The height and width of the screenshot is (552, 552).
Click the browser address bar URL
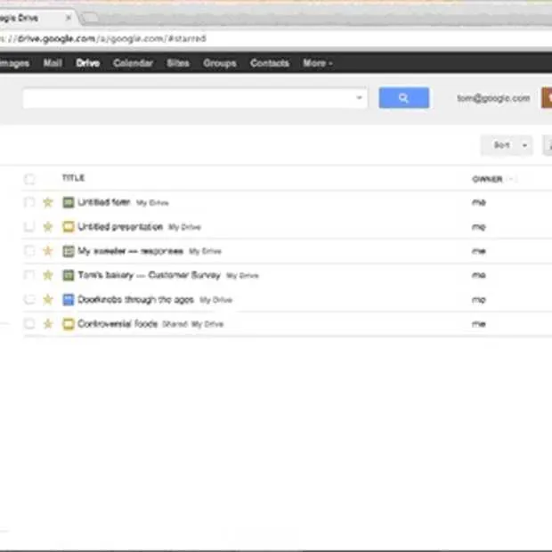tap(103, 38)
